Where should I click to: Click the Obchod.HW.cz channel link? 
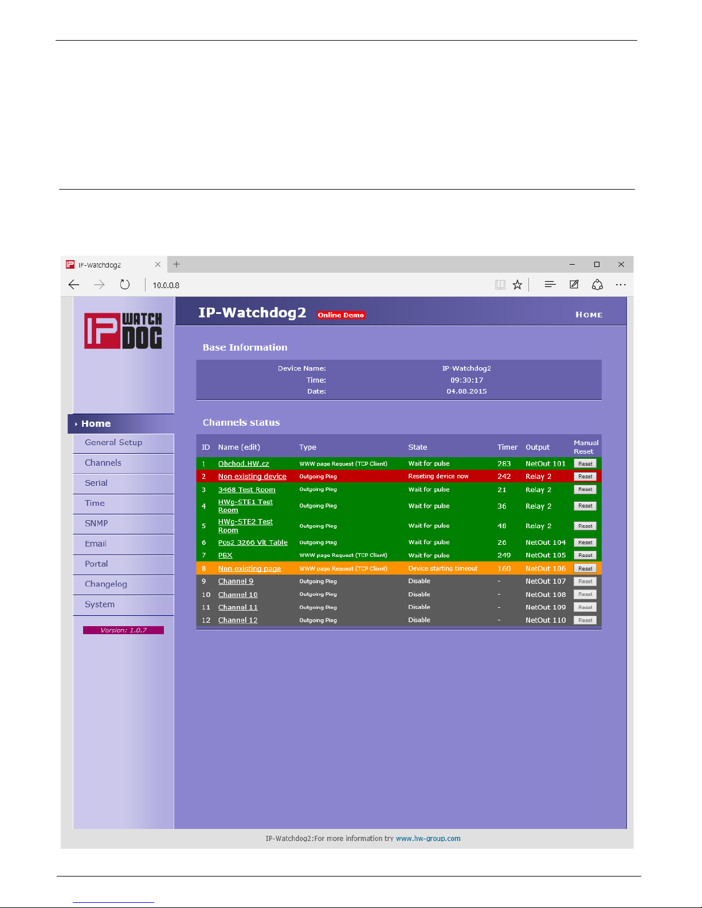[244, 464]
